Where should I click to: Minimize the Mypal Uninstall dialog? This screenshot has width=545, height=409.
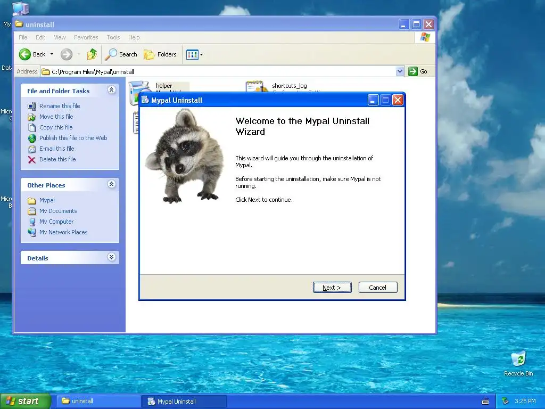(x=373, y=100)
